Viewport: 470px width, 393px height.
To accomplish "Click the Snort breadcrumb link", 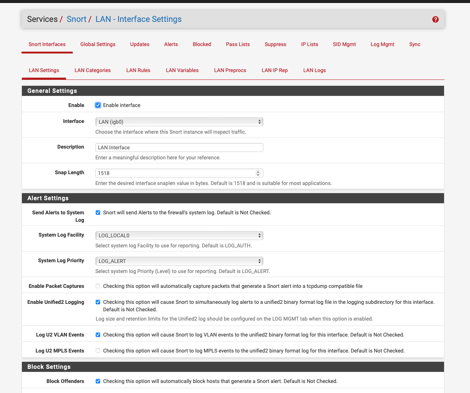I will click(76, 19).
